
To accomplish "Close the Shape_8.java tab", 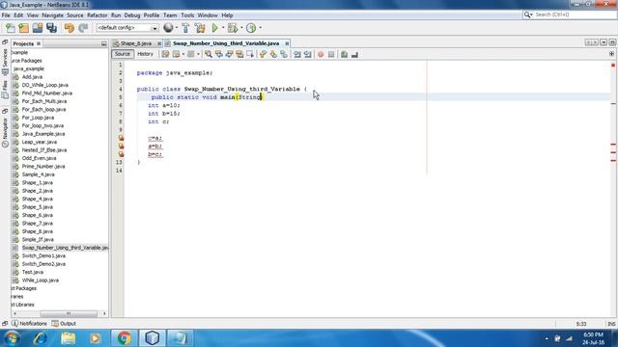I will coord(159,43).
